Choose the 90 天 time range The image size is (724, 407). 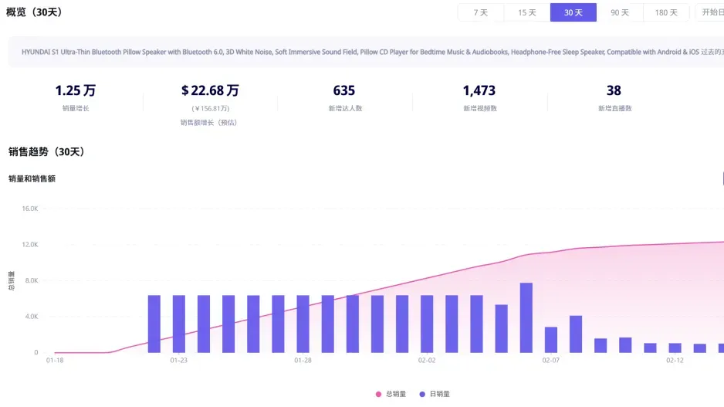click(620, 12)
